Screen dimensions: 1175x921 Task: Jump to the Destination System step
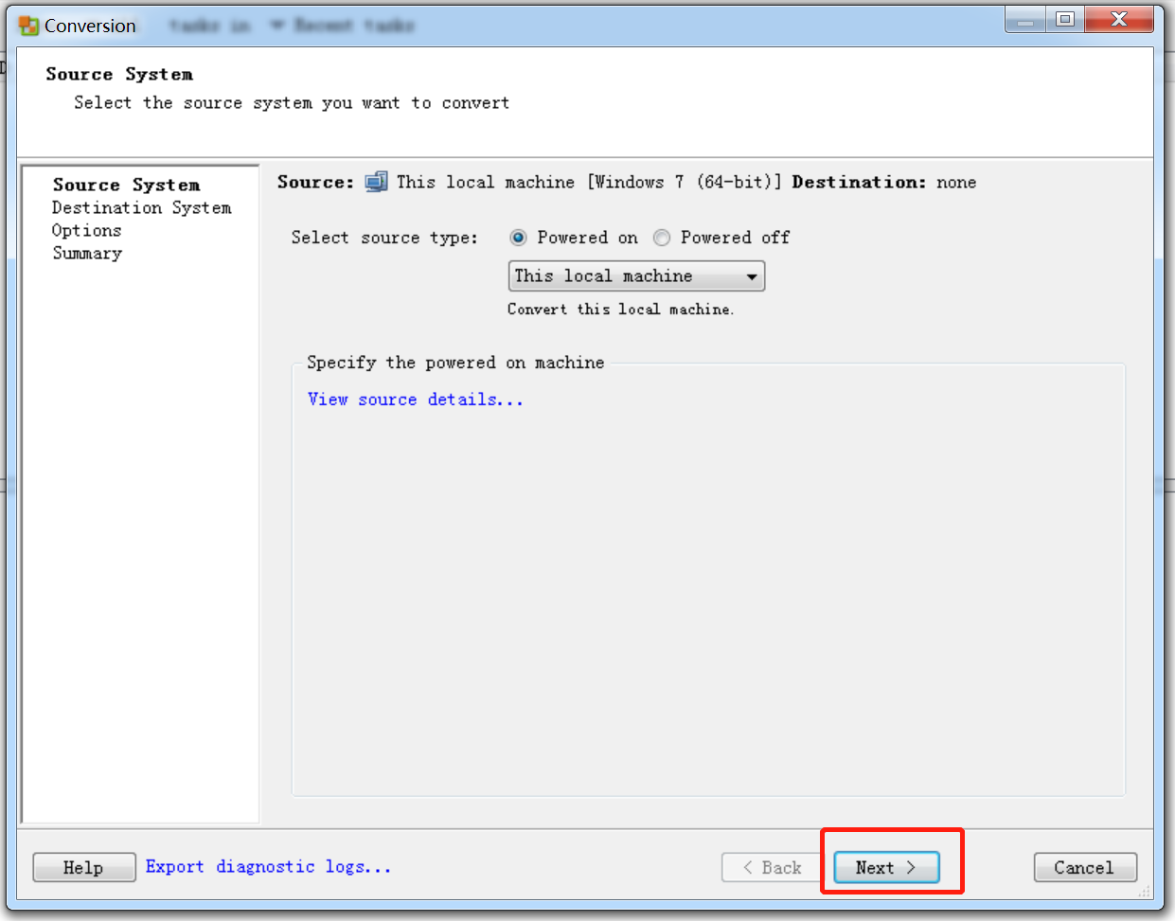coord(142,207)
